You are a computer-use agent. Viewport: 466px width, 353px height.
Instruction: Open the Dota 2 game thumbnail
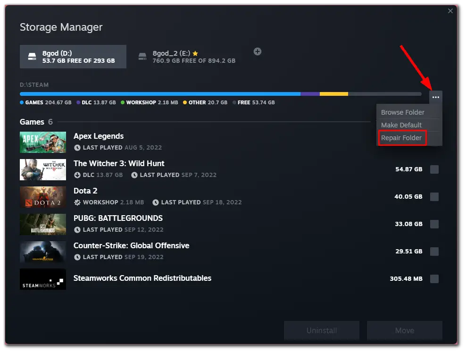[43, 197]
